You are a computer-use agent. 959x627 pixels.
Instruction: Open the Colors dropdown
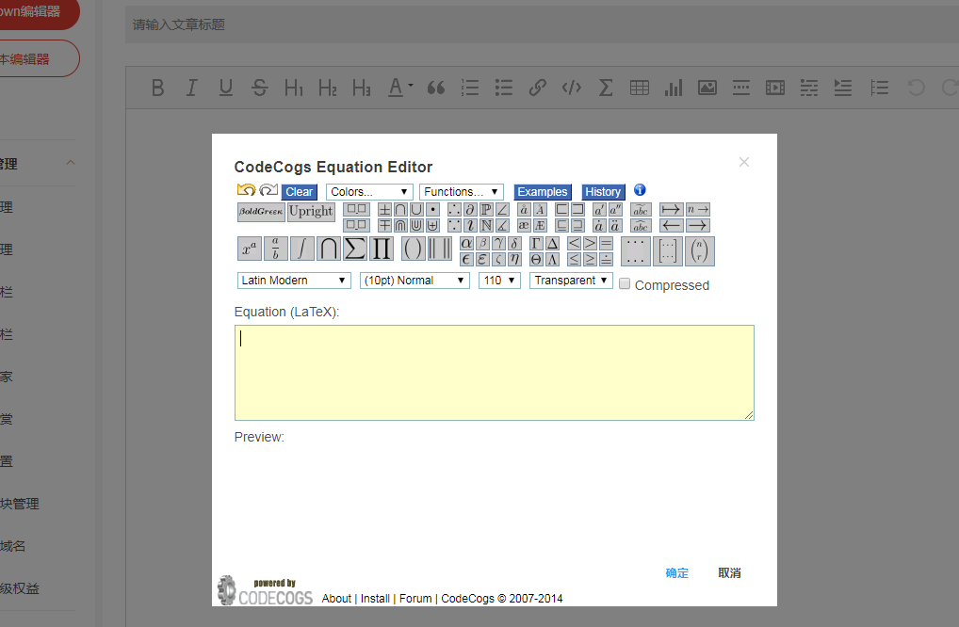(x=369, y=192)
